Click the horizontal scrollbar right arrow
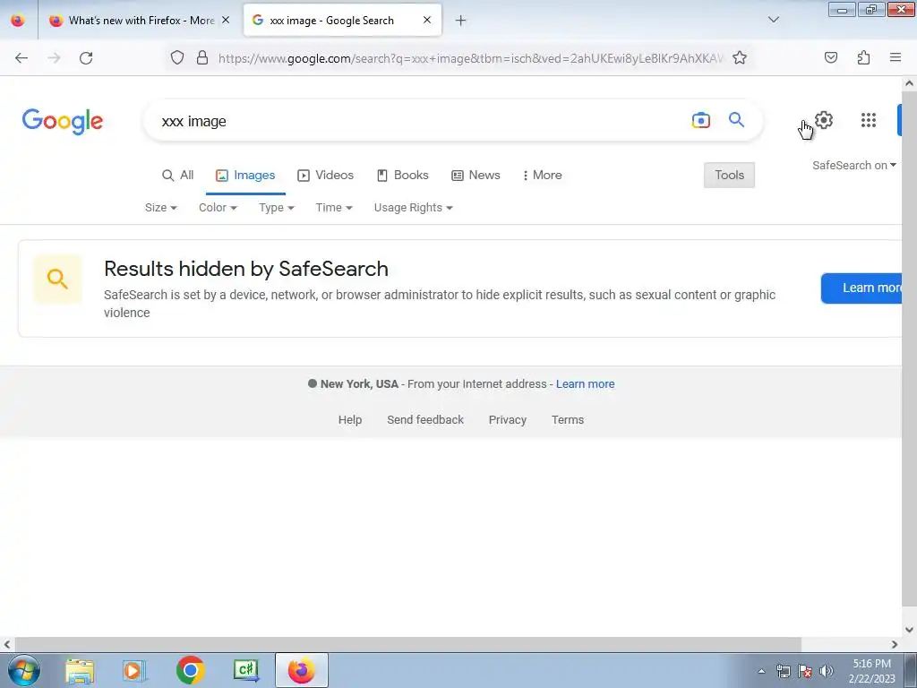This screenshot has height=688, width=917. point(895,645)
